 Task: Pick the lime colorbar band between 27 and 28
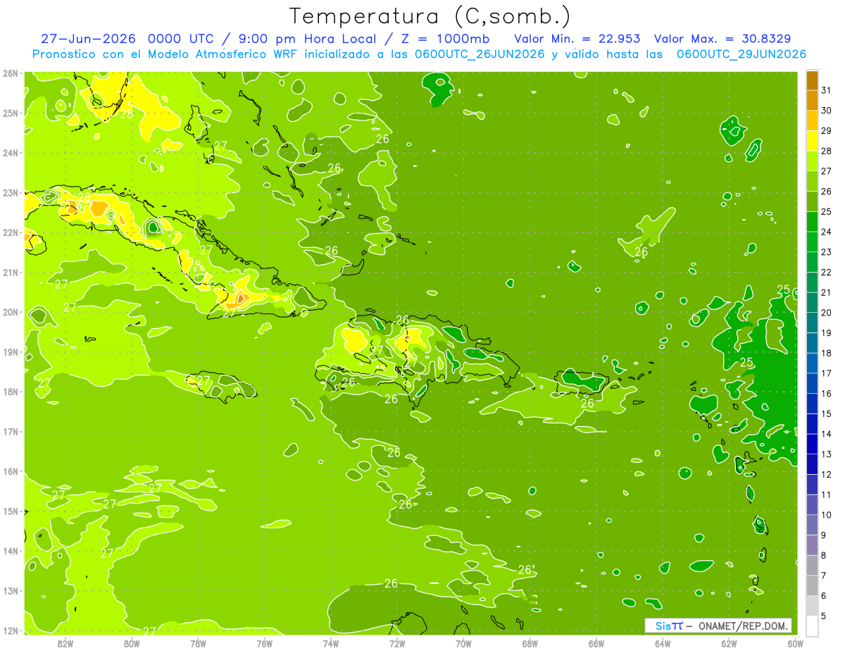coord(812,161)
